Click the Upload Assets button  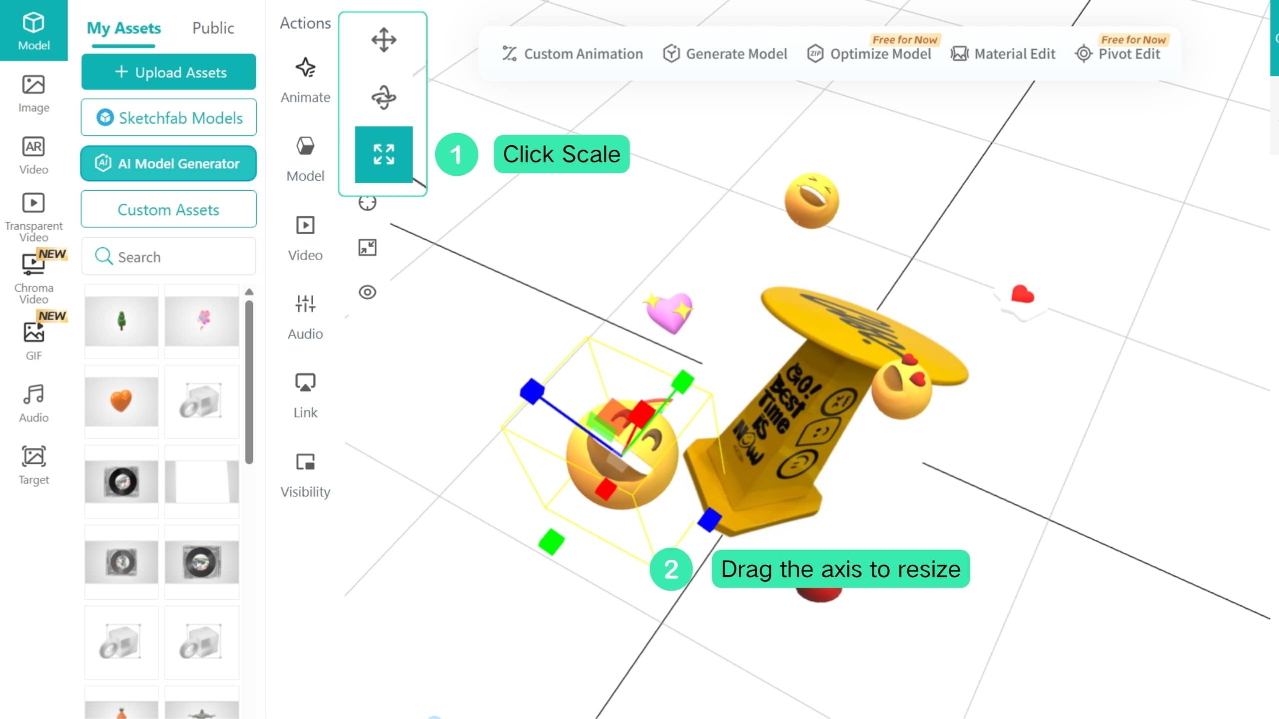click(x=169, y=72)
